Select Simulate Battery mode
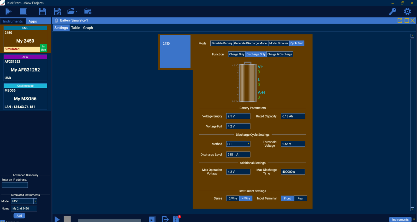417x222 pixels. pos(222,43)
